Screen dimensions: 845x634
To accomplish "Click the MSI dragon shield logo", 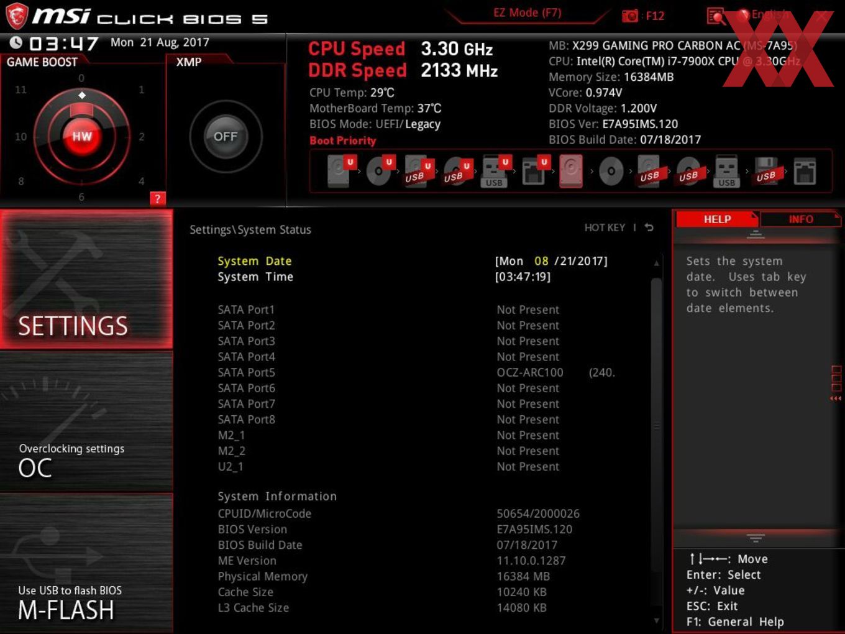I will point(17,16).
